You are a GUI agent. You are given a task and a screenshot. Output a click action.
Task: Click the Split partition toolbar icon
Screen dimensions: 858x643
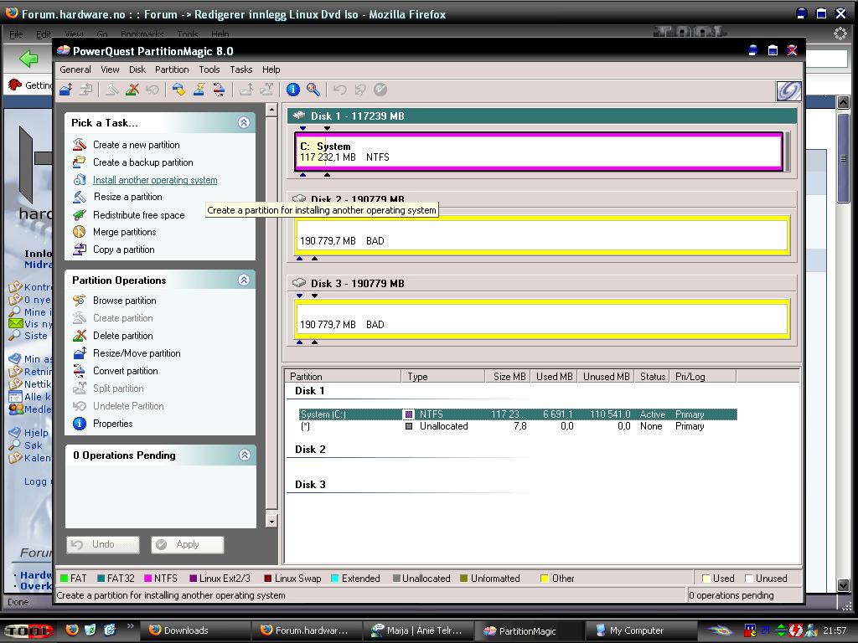[266, 89]
